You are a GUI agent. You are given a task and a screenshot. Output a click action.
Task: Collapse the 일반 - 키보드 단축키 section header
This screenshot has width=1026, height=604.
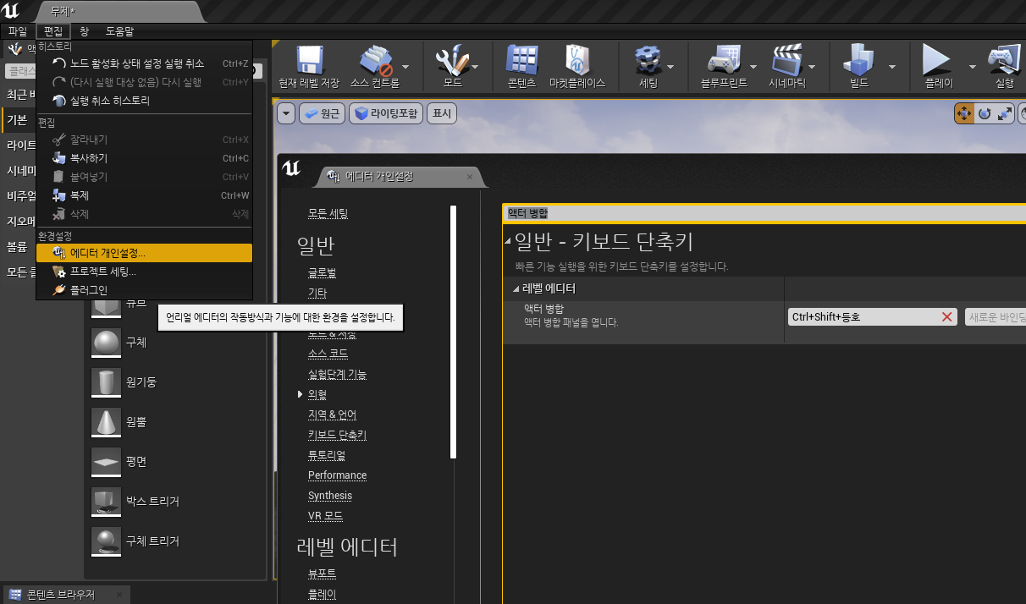(x=508, y=242)
